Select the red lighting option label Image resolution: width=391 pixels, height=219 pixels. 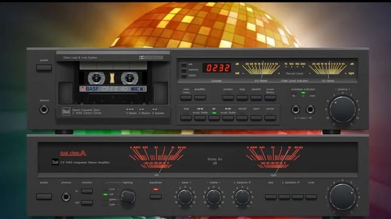[112, 195]
